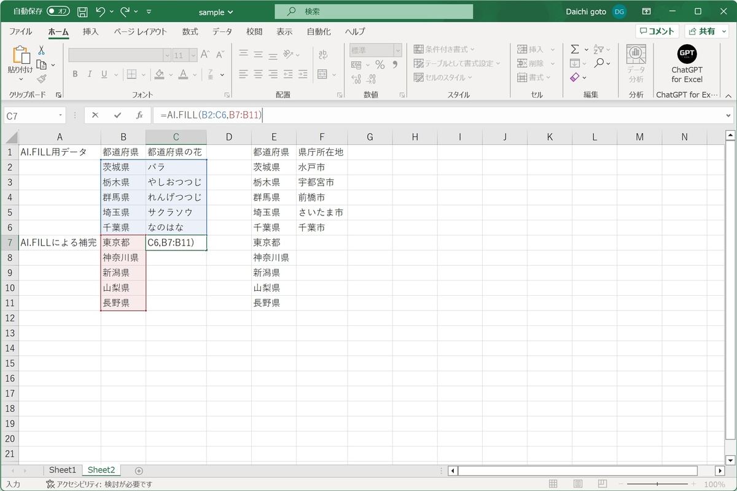Apply comma style number format
Screen dimensions: 737x491
[395, 65]
